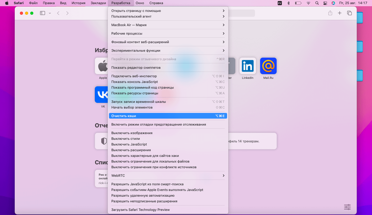Click the Share icon in toolbar

coord(330,13)
